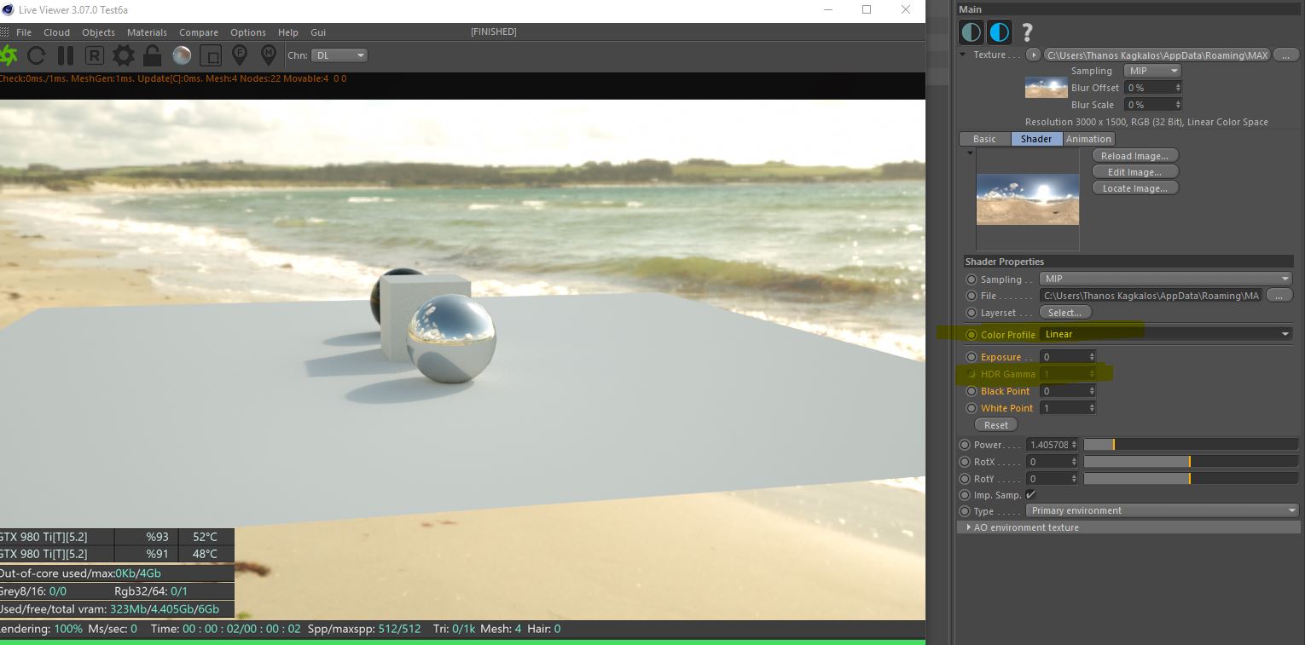Screen dimensions: 1305x645
Task: Toggle the Imp. Samp. checkbox
Action: coord(1030,495)
